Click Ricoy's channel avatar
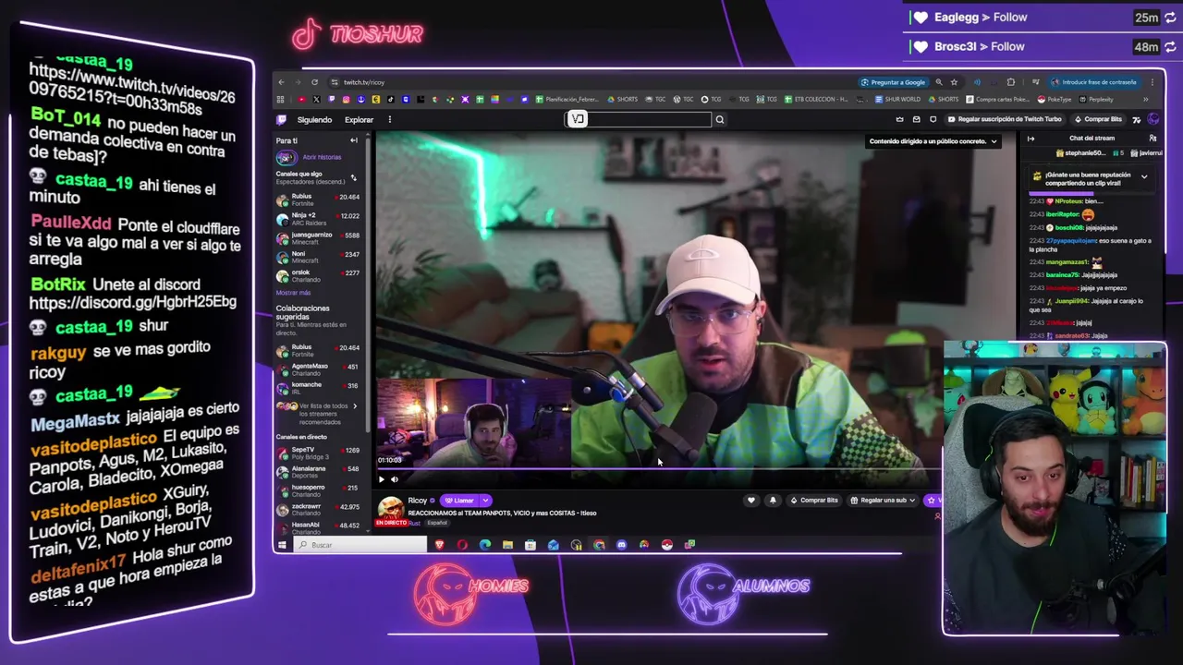This screenshot has height=665, width=1183. [x=391, y=508]
